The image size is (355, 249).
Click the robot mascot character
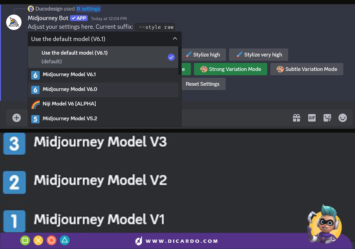pos(324,224)
